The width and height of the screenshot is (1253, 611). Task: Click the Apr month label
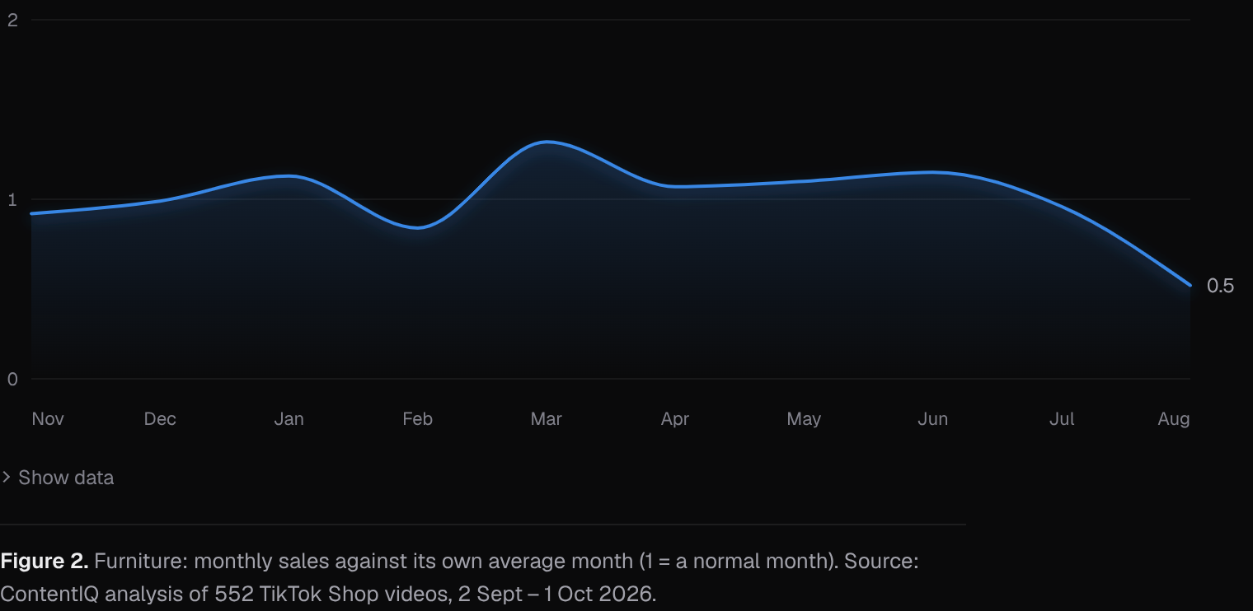tap(674, 419)
